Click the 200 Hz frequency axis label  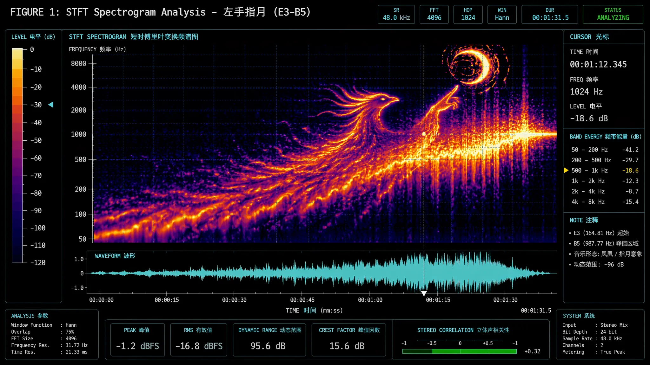[80, 189]
